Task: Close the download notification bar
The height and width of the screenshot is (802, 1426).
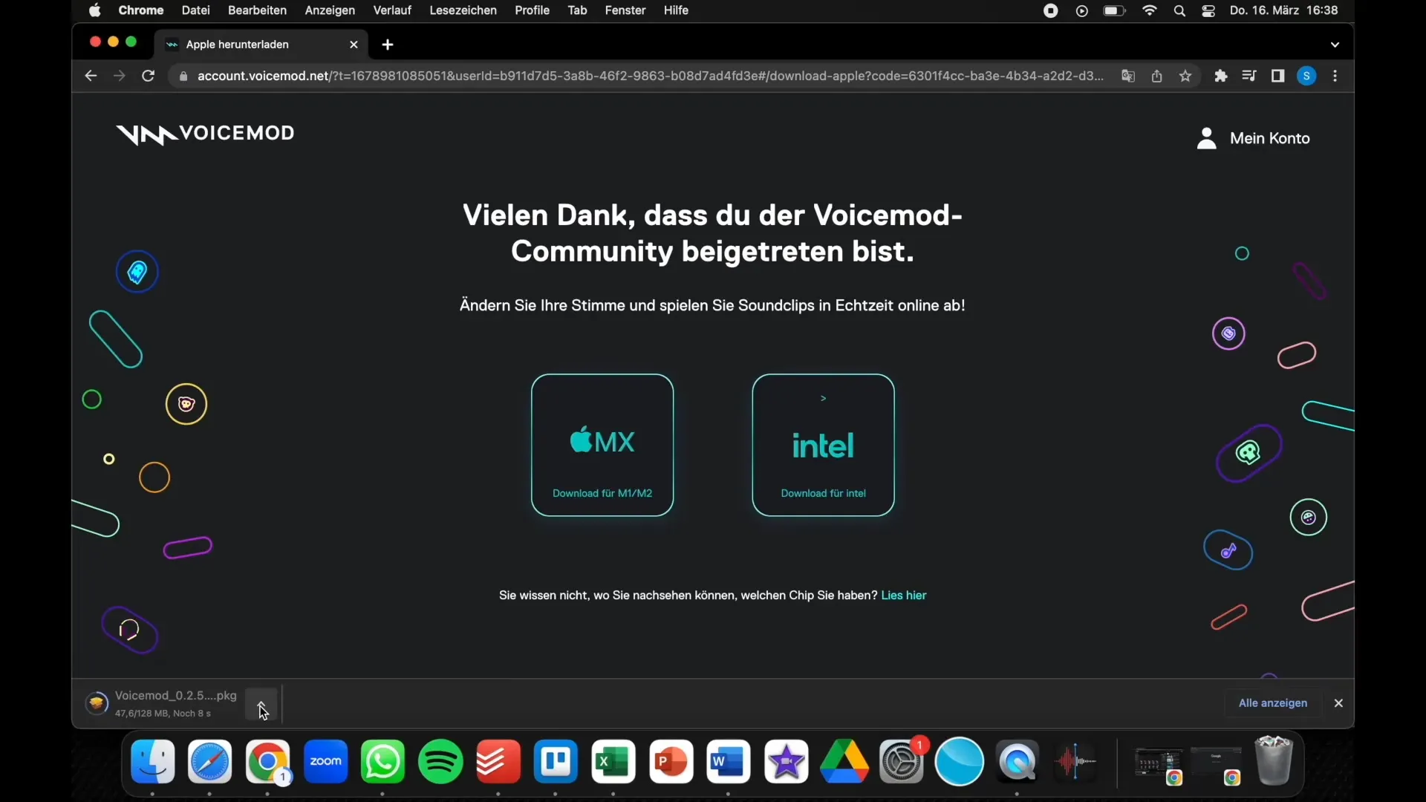Action: 1339,703
